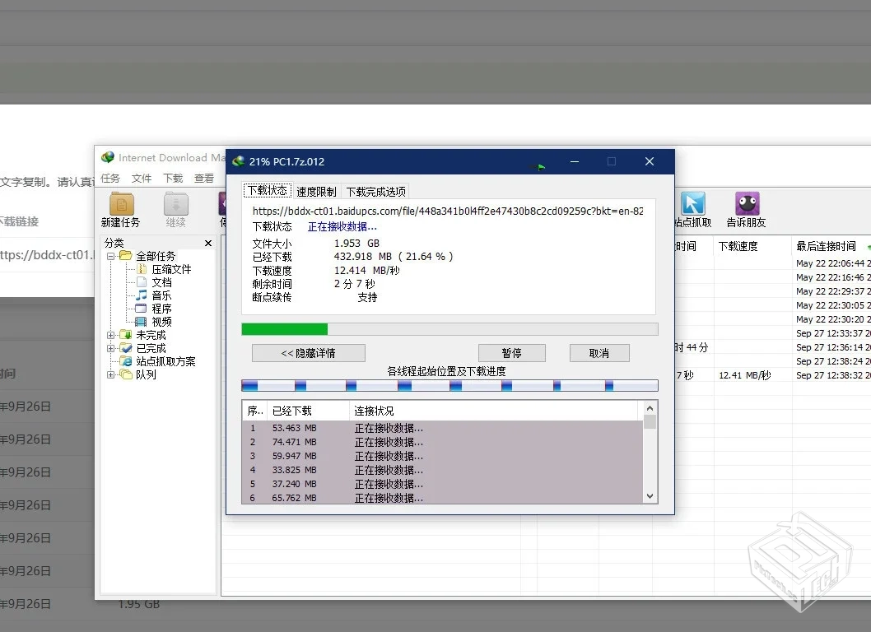Switch to the 下载完成选项 tab
The width and height of the screenshot is (871, 632).
pyautogui.click(x=375, y=192)
